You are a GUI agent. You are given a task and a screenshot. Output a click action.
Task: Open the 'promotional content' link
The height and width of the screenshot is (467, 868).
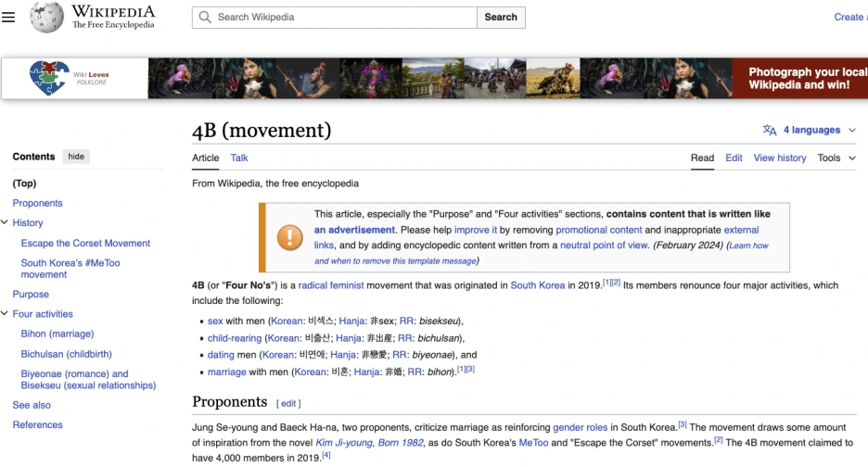tap(598, 230)
